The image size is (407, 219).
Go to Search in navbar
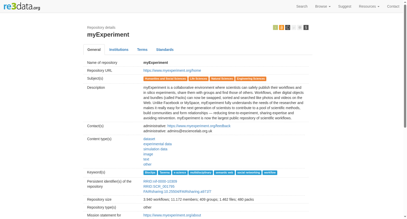[x=302, y=6]
